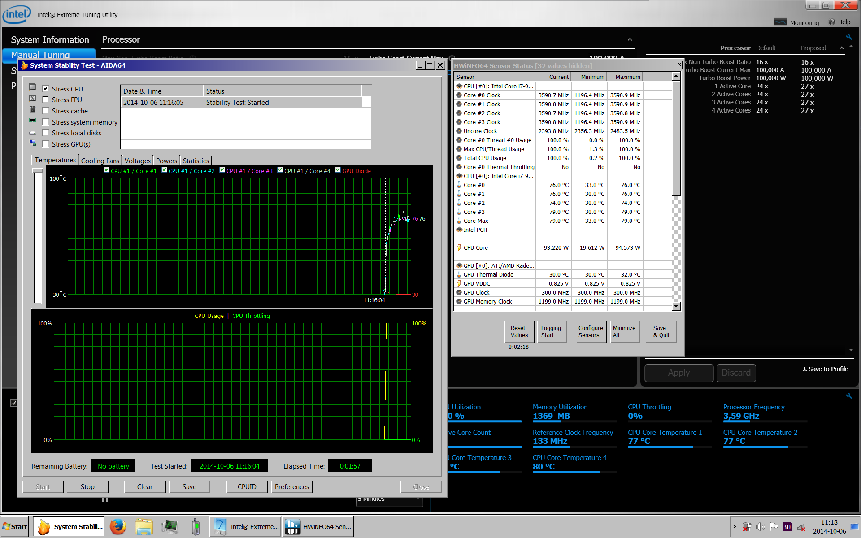This screenshot has width=861, height=538.
Task: Toggle the Stress FPU checkbox
Action: [x=48, y=99]
